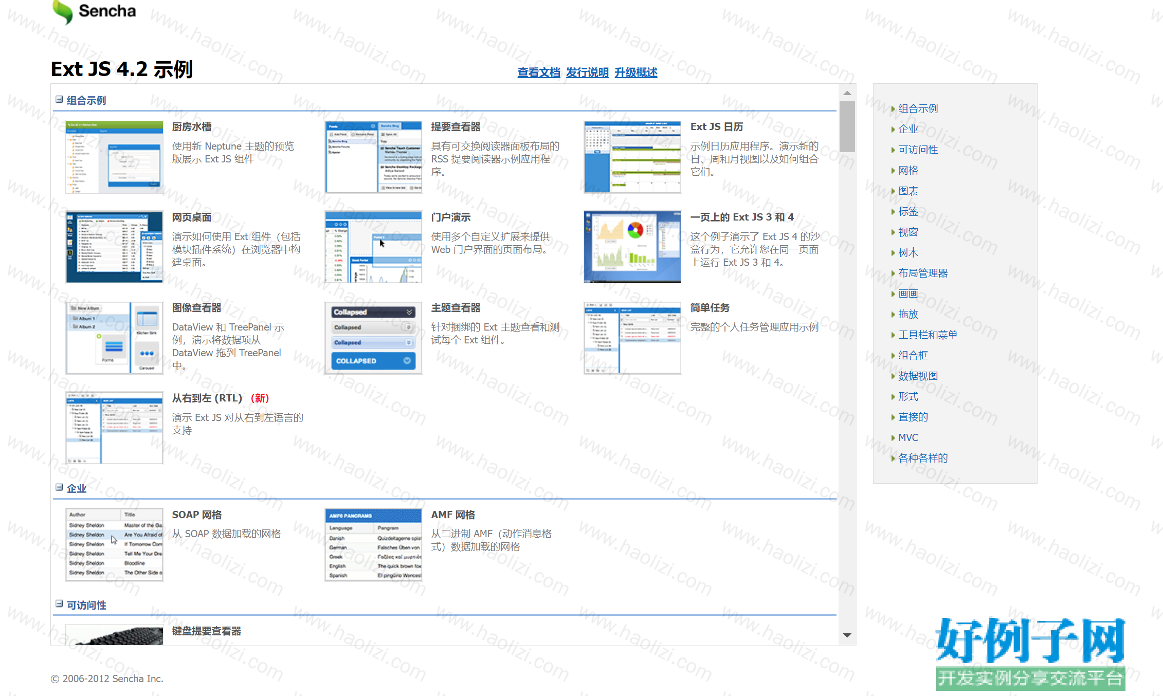Collapse the 企业 section

tap(59, 487)
